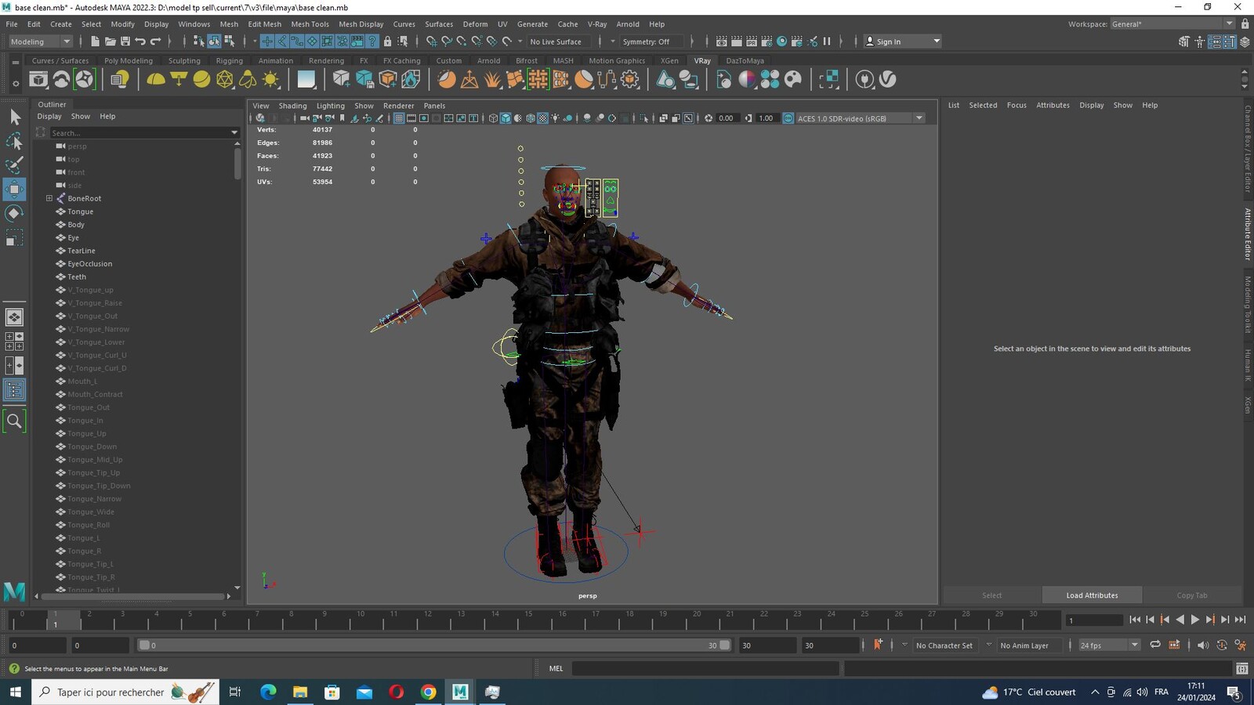This screenshot has height=705, width=1254.
Task: Select the Paint Selection tool
Action: tap(14, 164)
